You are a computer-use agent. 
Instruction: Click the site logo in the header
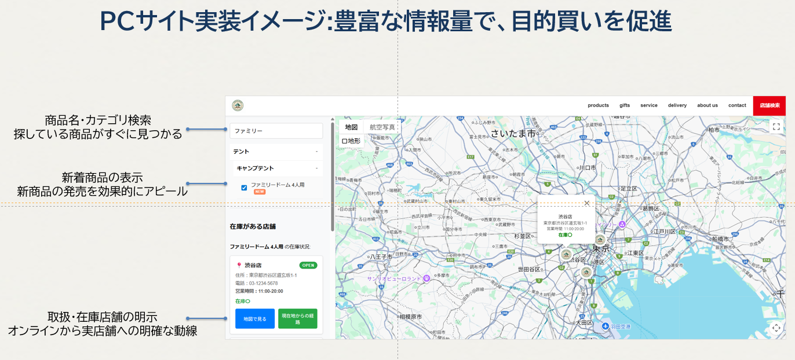(238, 105)
